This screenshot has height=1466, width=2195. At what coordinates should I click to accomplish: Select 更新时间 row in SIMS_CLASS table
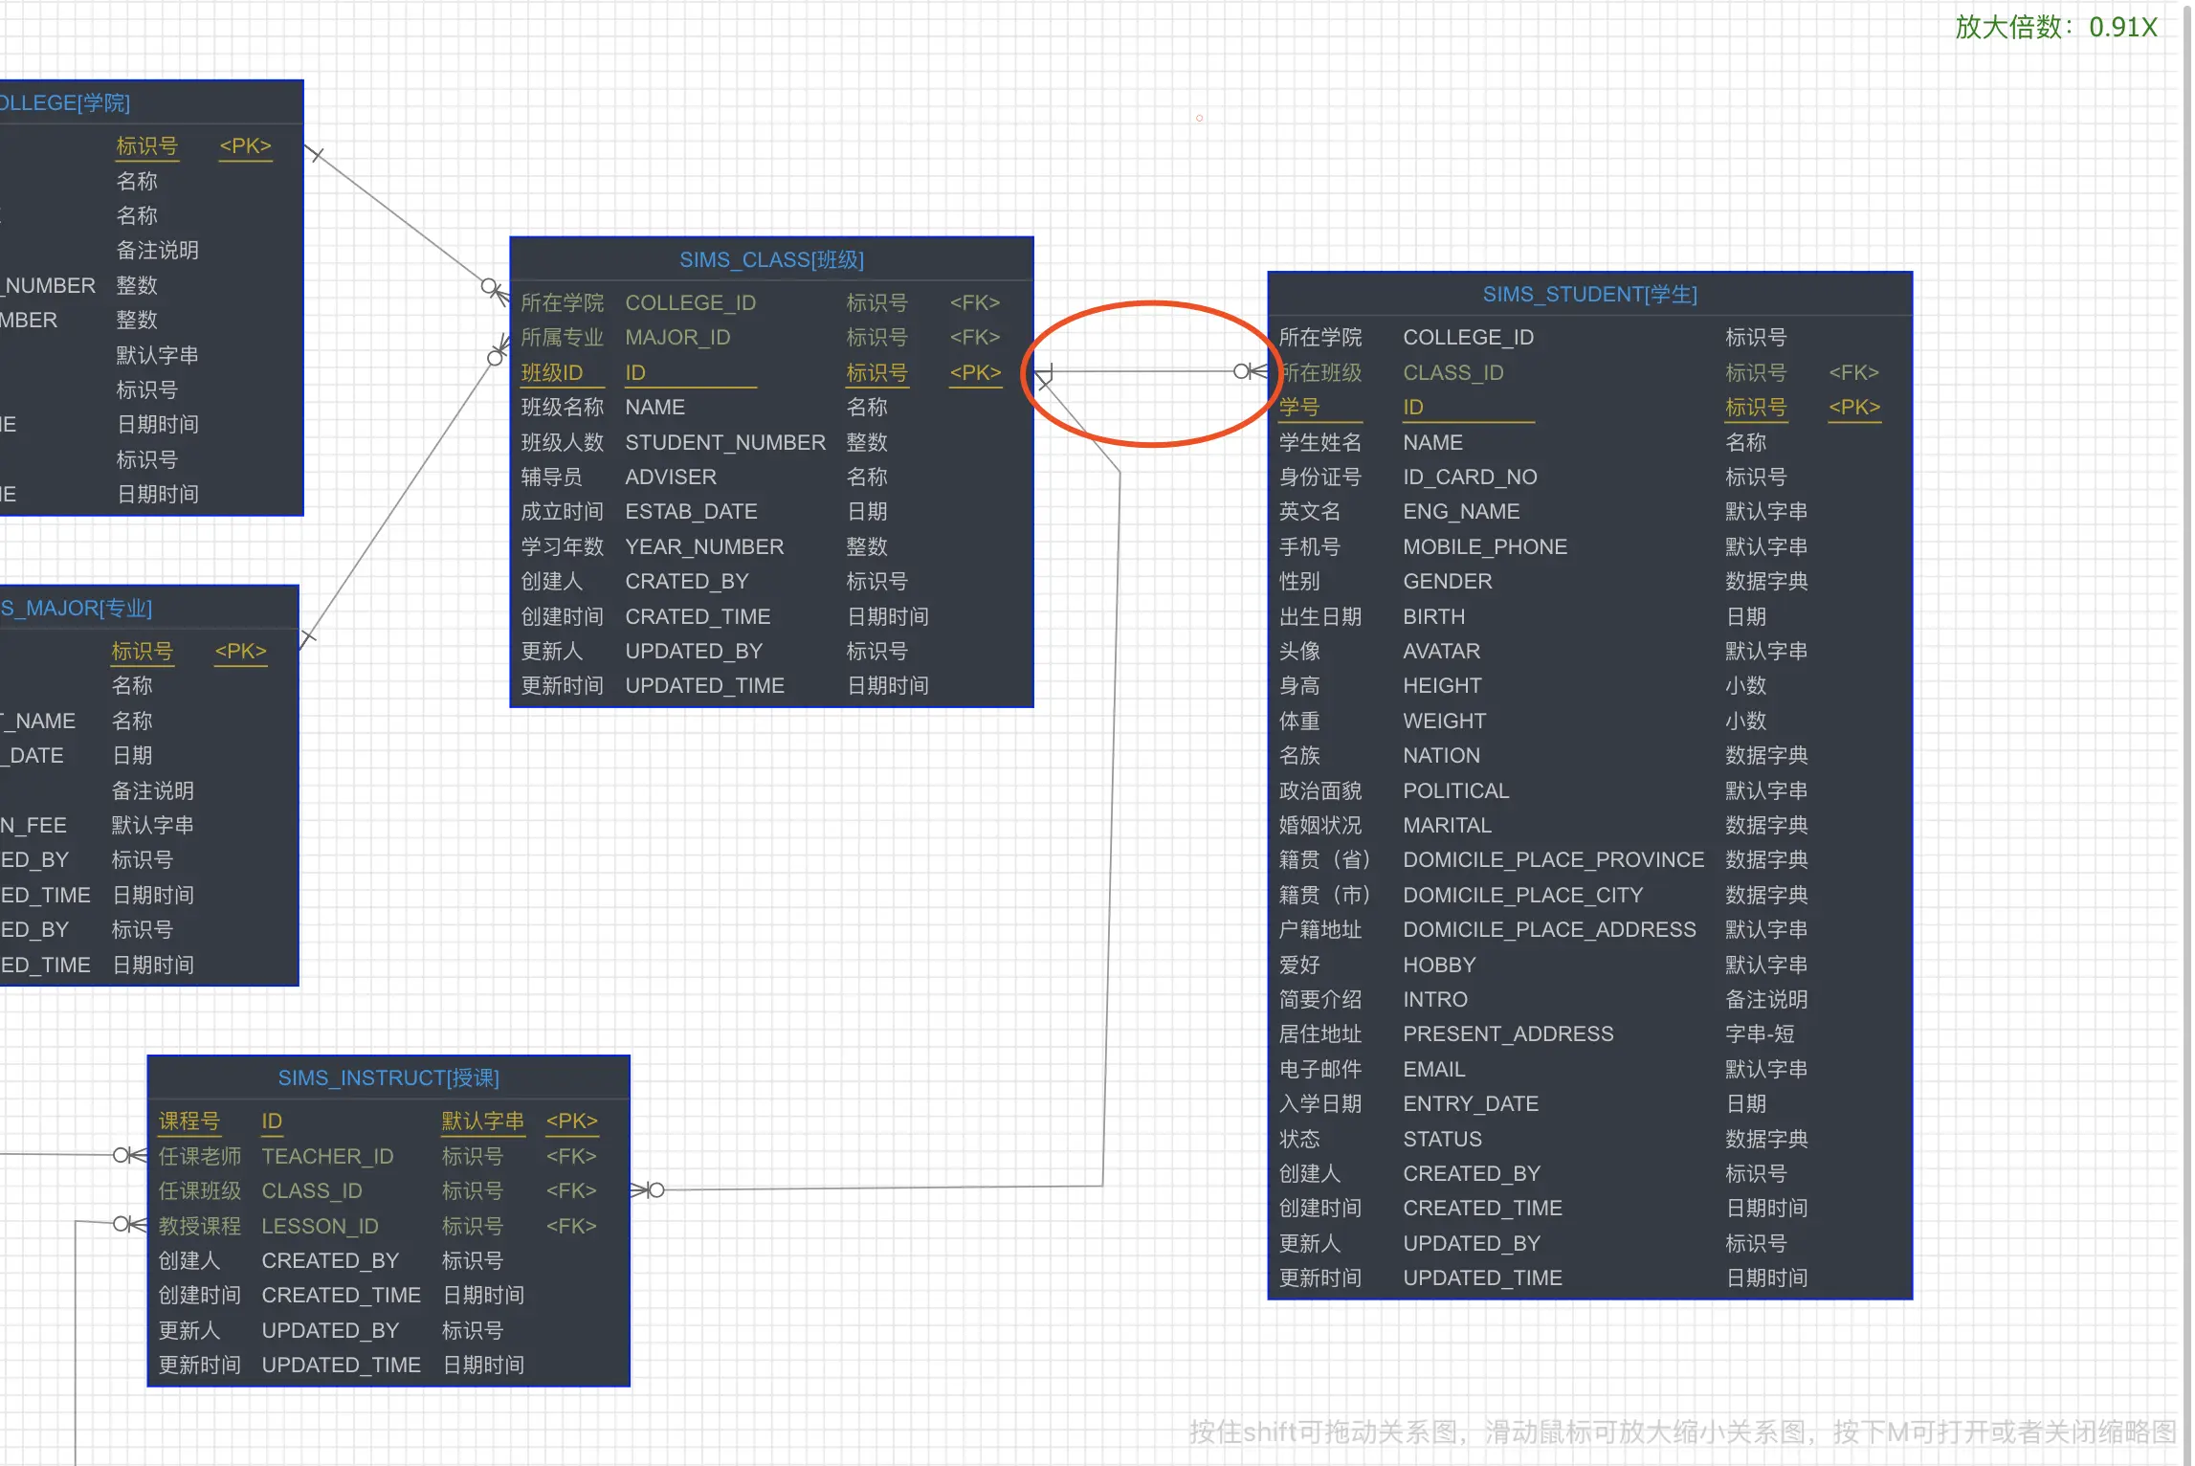point(771,685)
